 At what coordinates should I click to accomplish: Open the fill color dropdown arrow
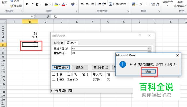(59, 4)
